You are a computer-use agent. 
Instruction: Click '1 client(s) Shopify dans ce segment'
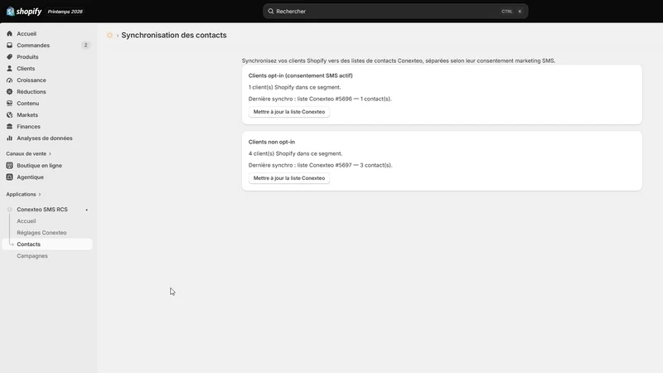click(294, 87)
